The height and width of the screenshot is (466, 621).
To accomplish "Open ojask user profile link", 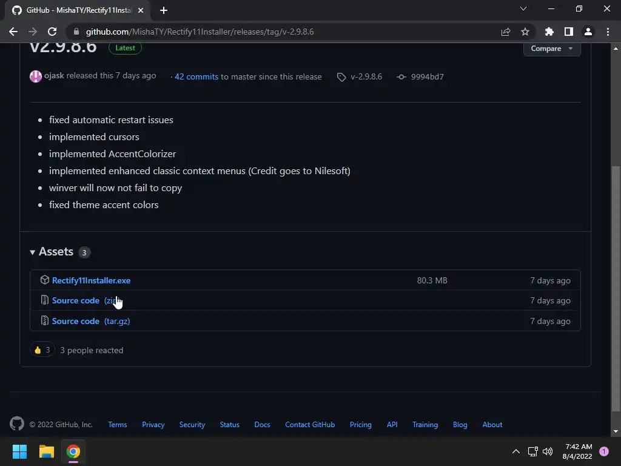I will [x=54, y=76].
